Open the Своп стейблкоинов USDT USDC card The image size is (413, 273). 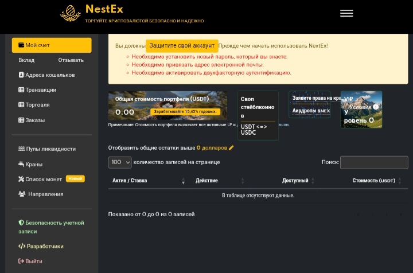point(258,115)
